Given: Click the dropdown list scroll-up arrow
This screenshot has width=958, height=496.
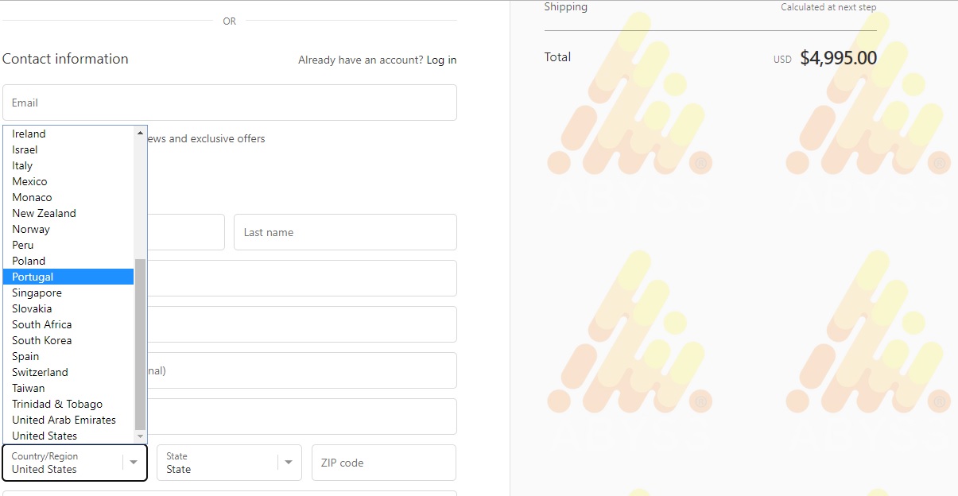Looking at the screenshot, I should click(141, 133).
